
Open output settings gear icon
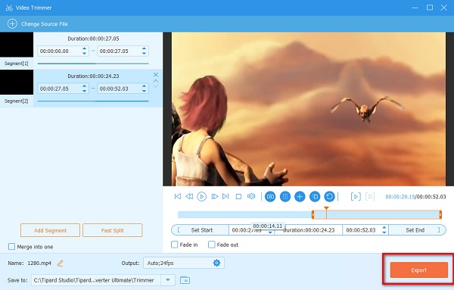(x=216, y=263)
